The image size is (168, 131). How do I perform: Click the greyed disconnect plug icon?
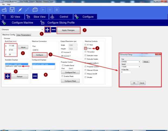tap(27, 10)
